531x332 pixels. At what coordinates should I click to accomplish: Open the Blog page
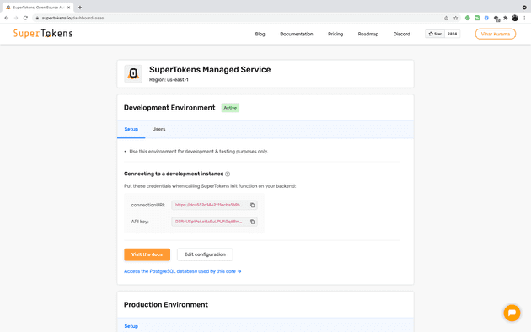pos(260,35)
